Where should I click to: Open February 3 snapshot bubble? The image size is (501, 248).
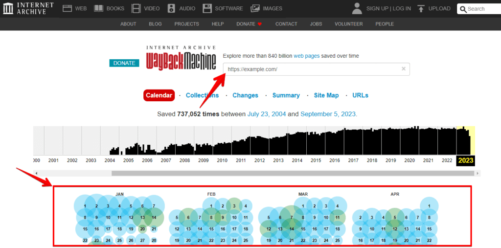coord(234,206)
